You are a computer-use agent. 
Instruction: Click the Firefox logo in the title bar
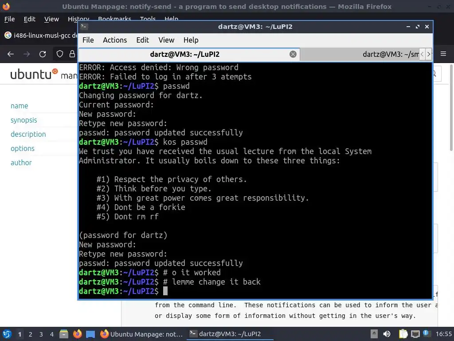pos(6,6)
